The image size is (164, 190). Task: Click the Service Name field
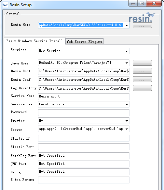click(84, 96)
